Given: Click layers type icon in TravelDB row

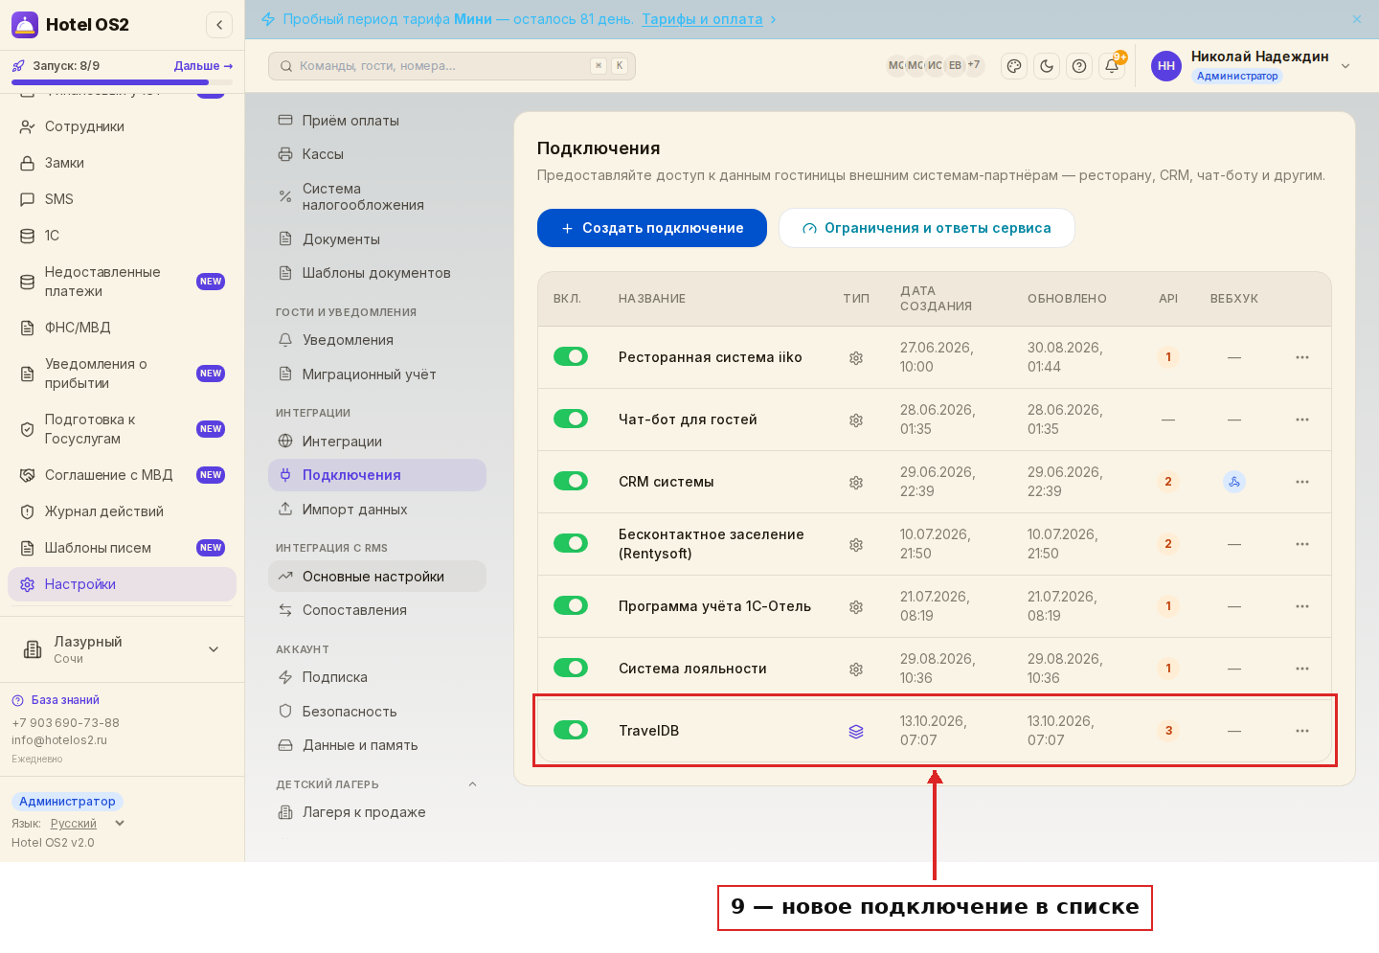Looking at the screenshot, I should [856, 731].
